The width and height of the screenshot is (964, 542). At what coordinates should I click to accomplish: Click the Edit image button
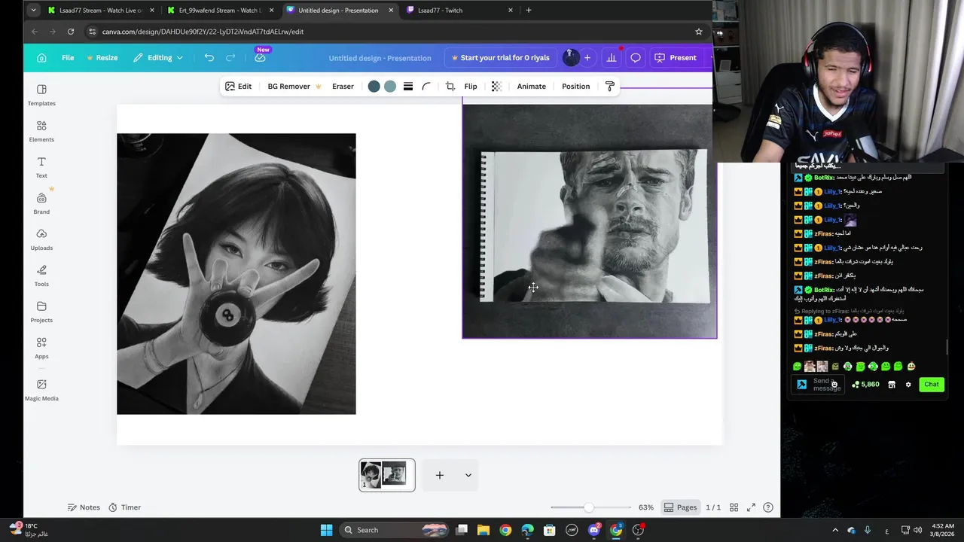238,87
